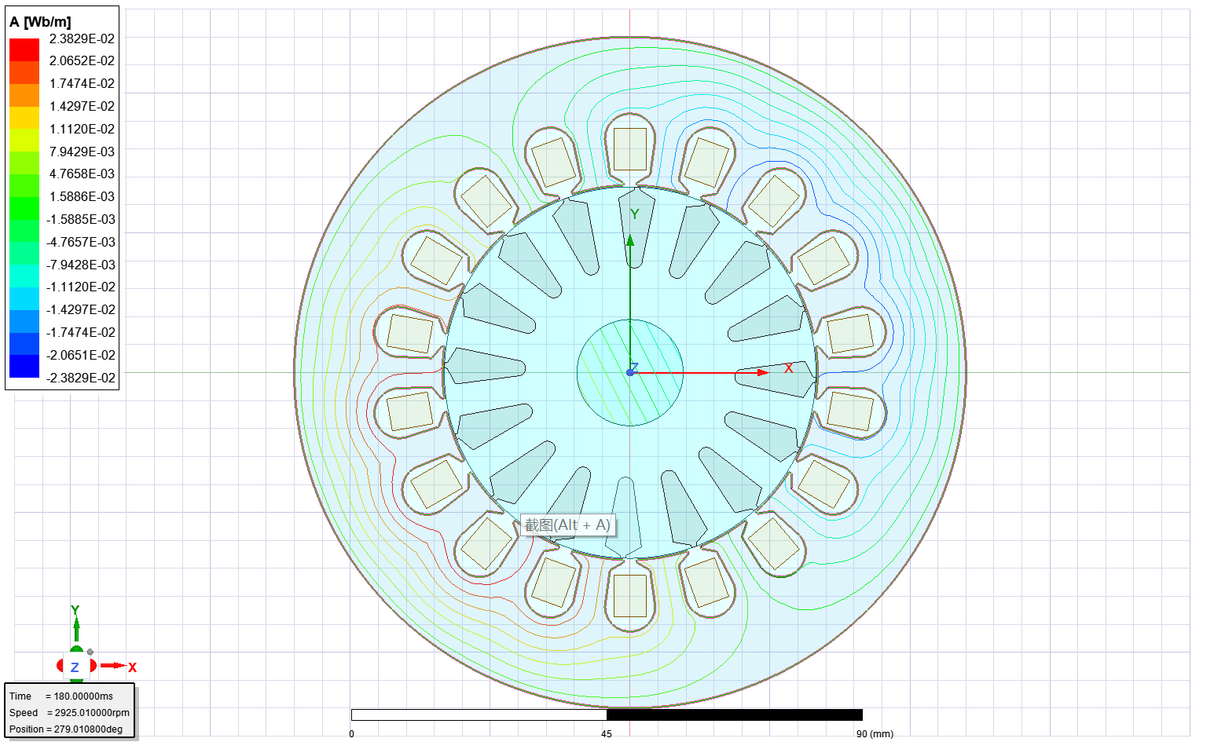This screenshot has width=1214, height=742.
Task: Select the topmost stator slot coil
Action: pyautogui.click(x=629, y=148)
